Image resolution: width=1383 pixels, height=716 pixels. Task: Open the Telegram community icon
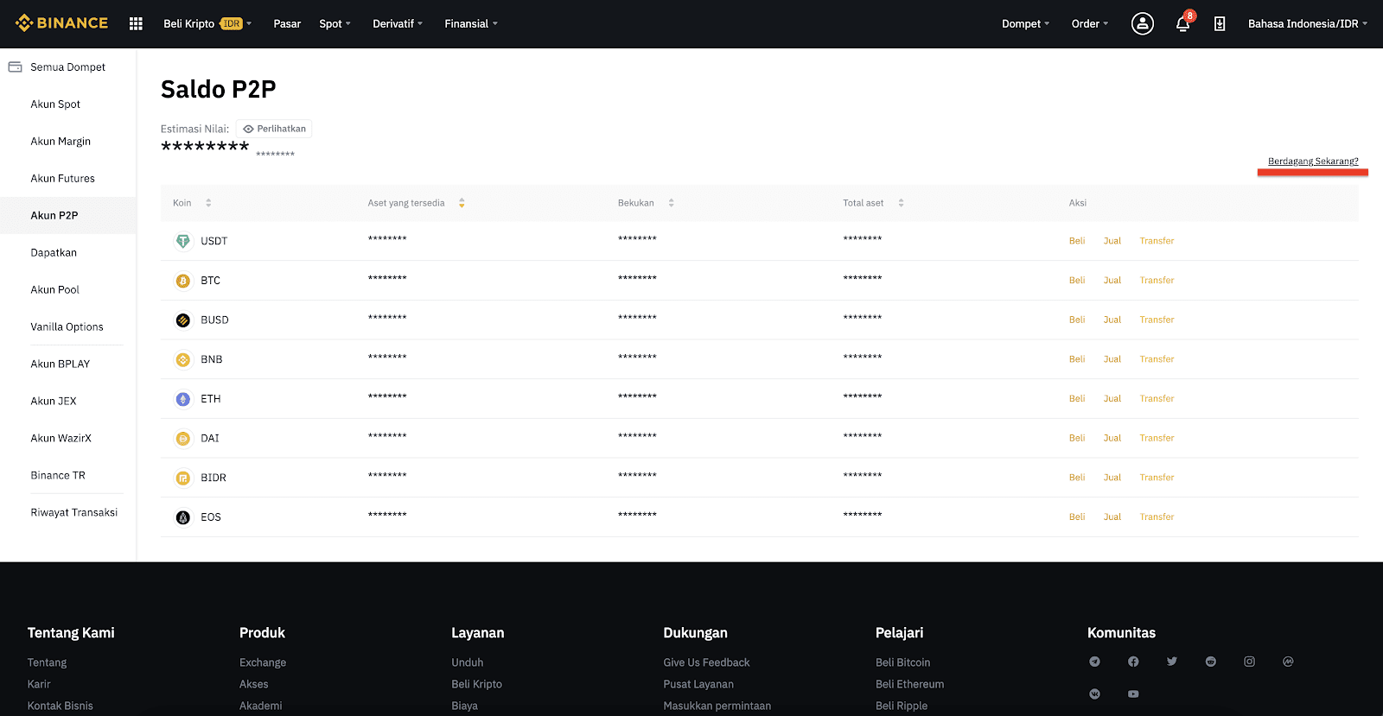tap(1095, 662)
